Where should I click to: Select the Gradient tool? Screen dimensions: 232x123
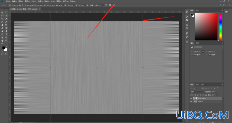coord(6,28)
